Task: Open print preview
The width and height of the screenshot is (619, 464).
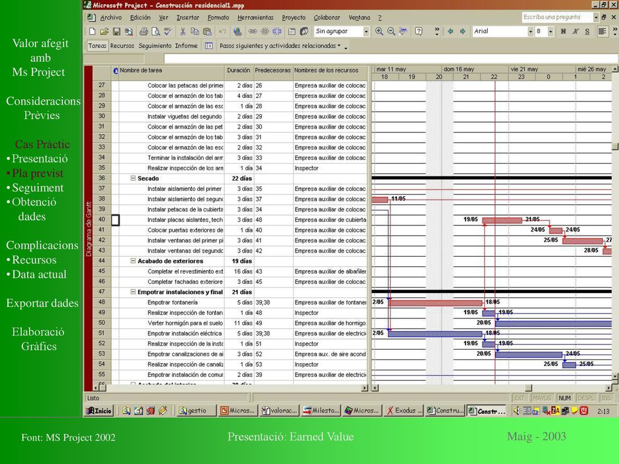Action: 156,31
